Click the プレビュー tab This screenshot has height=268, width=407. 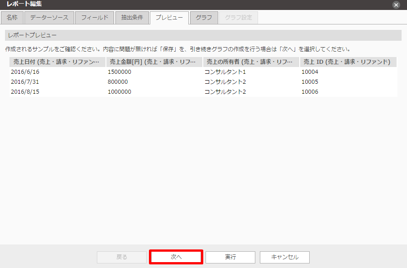tap(169, 18)
